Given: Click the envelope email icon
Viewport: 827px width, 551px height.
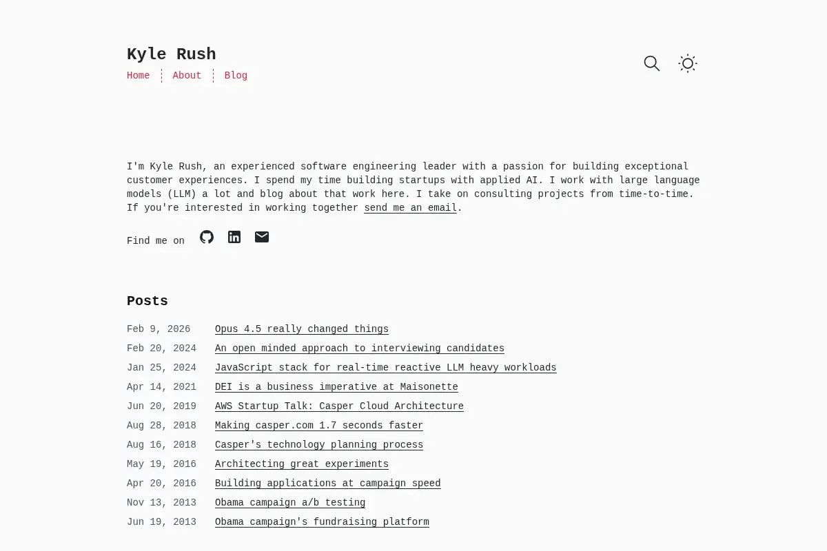Looking at the screenshot, I should [262, 237].
